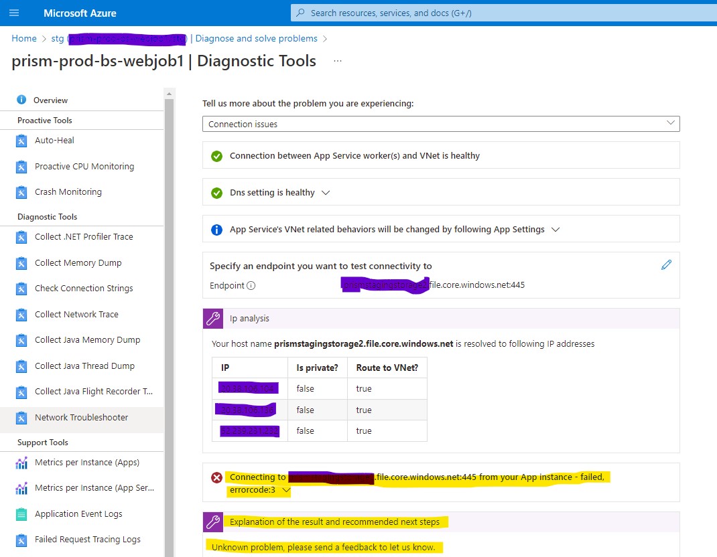Click the Overview info icon

[21, 100]
